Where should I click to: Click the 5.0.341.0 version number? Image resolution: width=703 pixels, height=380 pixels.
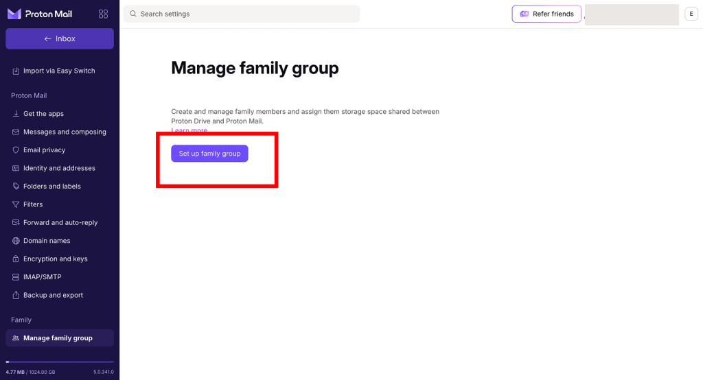[104, 372]
